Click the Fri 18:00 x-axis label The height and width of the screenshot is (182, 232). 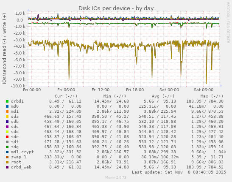point(135,90)
